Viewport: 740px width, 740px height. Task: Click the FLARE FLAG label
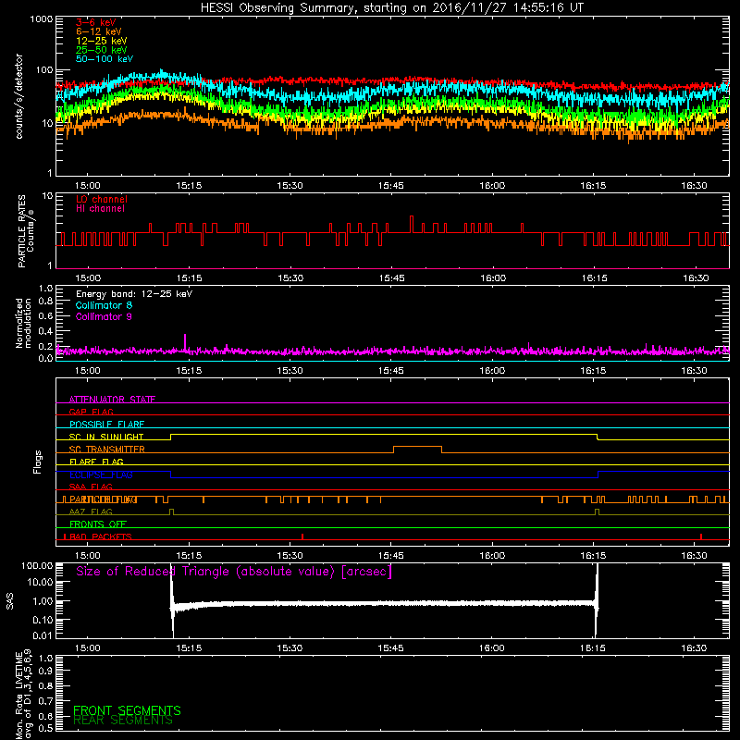(96, 462)
